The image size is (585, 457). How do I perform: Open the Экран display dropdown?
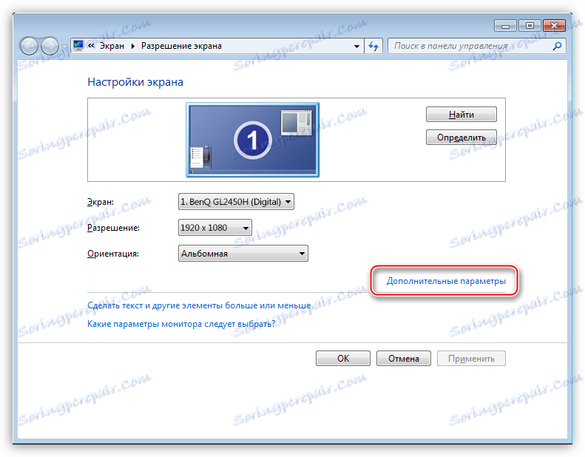click(236, 202)
